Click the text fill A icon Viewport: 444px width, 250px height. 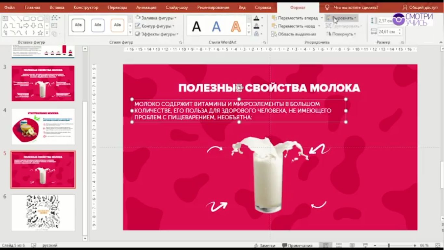[x=256, y=18]
